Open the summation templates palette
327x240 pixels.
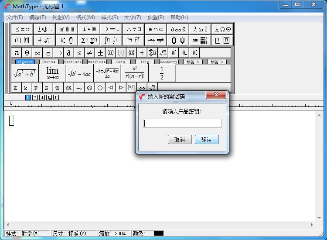[89, 40]
